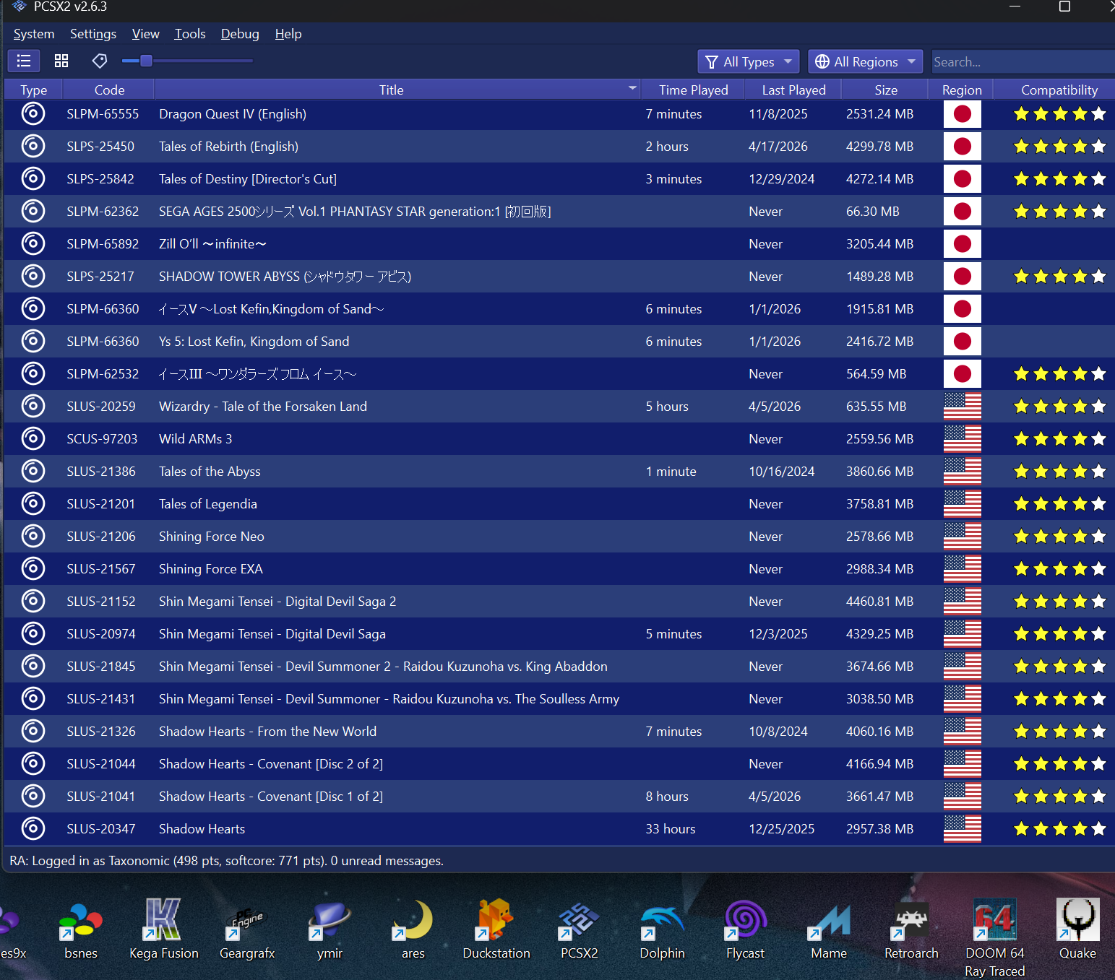Sort list by Code column header
1115x980 pixels.
pyautogui.click(x=109, y=90)
